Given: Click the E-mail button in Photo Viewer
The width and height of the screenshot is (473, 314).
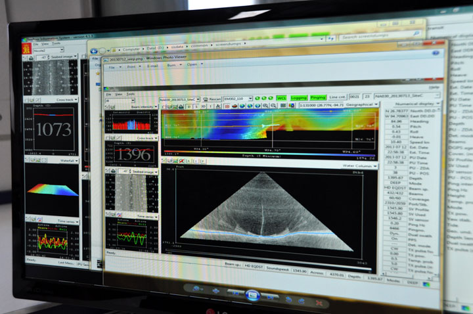Looking at the screenshot, I should tap(152, 65).
